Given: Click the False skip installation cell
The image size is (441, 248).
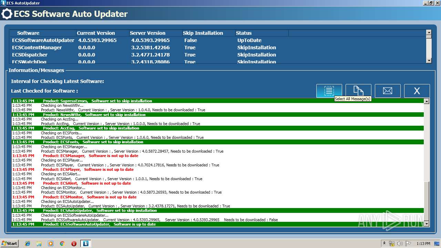Looking at the screenshot, I should click(x=191, y=40).
